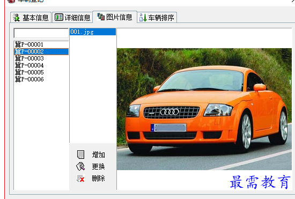The width and height of the screenshot is (295, 199).
Task: Click the 图片信息 tab pictures icon
Action: point(101,17)
